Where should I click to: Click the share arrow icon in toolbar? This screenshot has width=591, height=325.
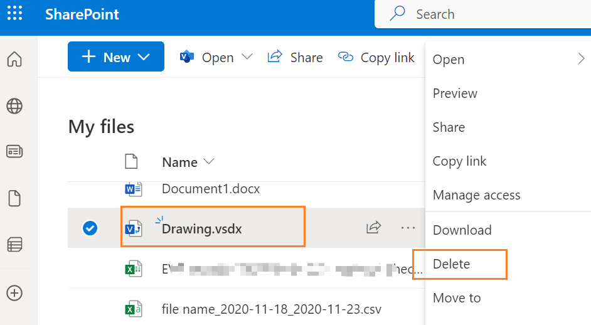point(275,56)
